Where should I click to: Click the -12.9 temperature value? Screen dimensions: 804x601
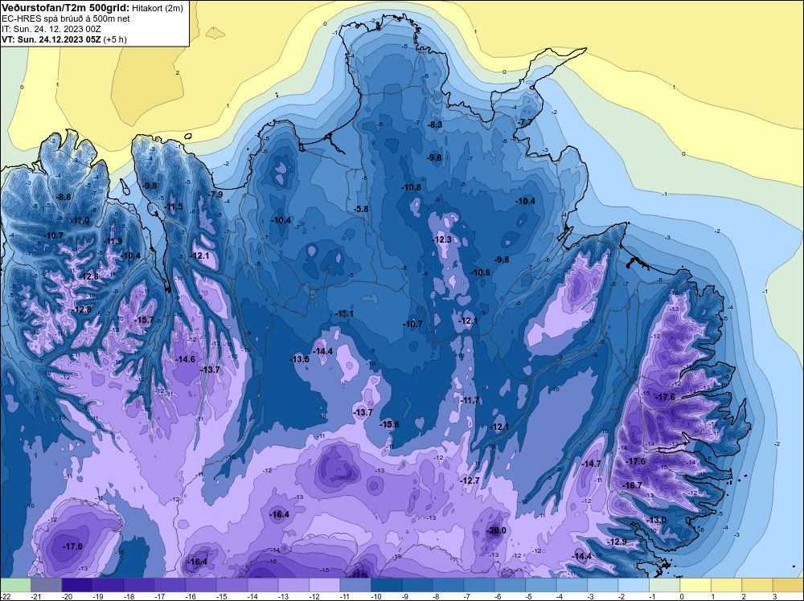click(x=617, y=542)
